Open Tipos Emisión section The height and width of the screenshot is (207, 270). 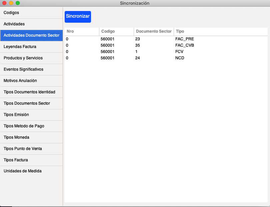pos(31,115)
